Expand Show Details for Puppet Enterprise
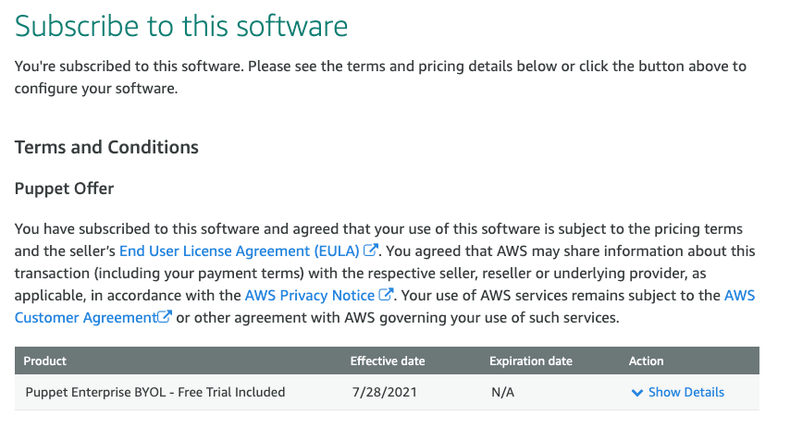Image resolution: width=790 pixels, height=440 pixels. 678,392
